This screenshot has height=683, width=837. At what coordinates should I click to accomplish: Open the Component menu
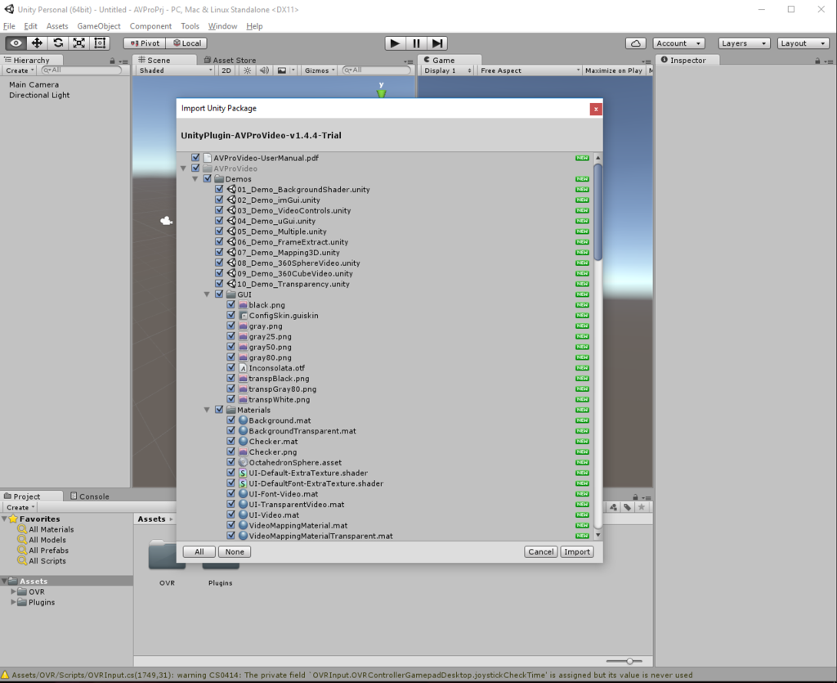[150, 26]
